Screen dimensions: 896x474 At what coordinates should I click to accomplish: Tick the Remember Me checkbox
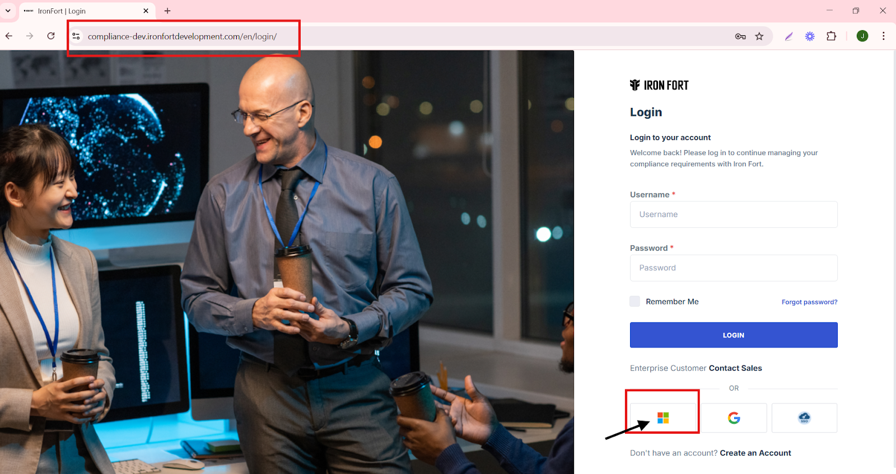pyautogui.click(x=634, y=301)
